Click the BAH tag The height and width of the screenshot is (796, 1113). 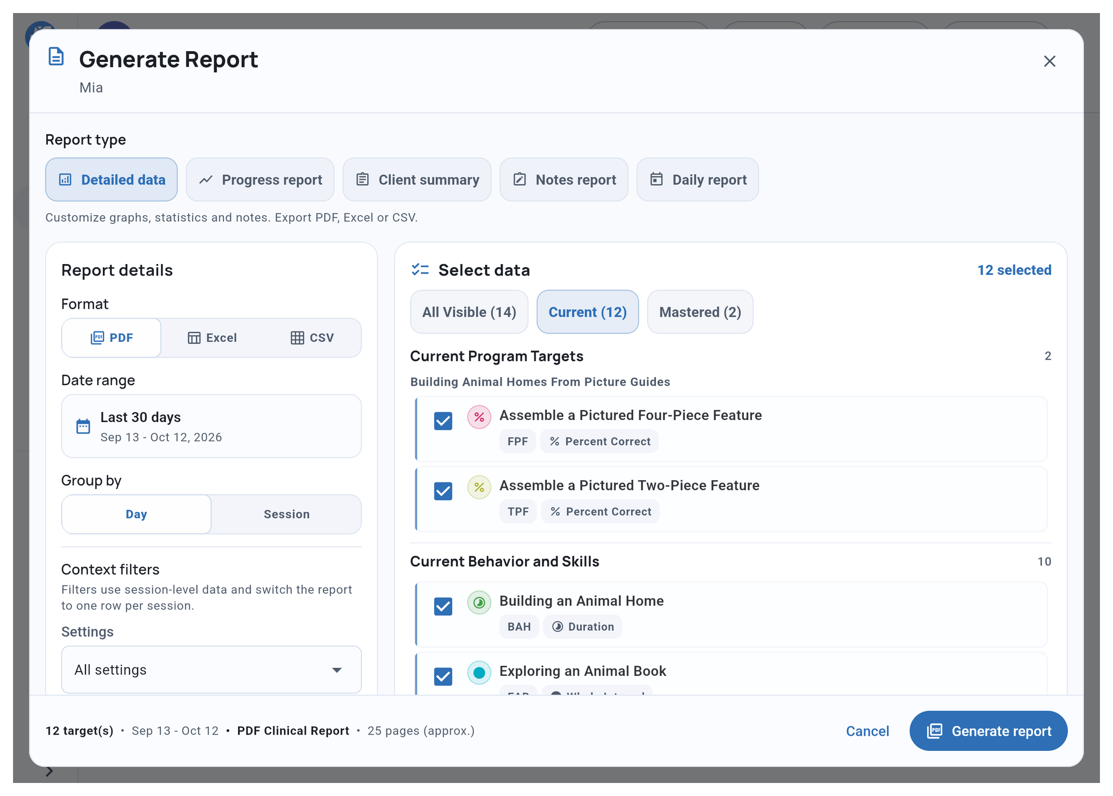click(519, 627)
